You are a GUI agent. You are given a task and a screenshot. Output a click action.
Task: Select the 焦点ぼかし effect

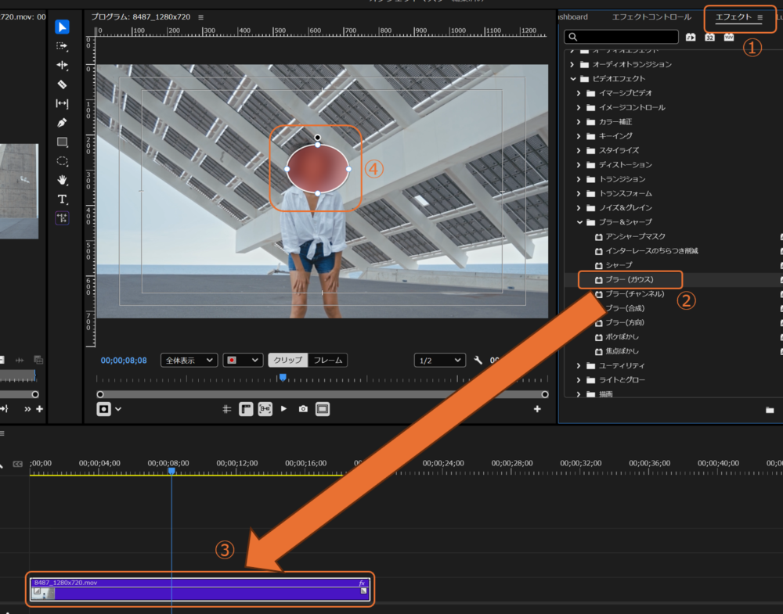coord(621,351)
